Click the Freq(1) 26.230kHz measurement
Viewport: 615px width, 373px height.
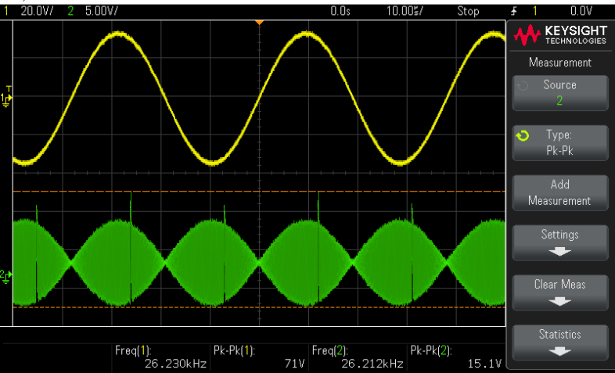(161, 357)
